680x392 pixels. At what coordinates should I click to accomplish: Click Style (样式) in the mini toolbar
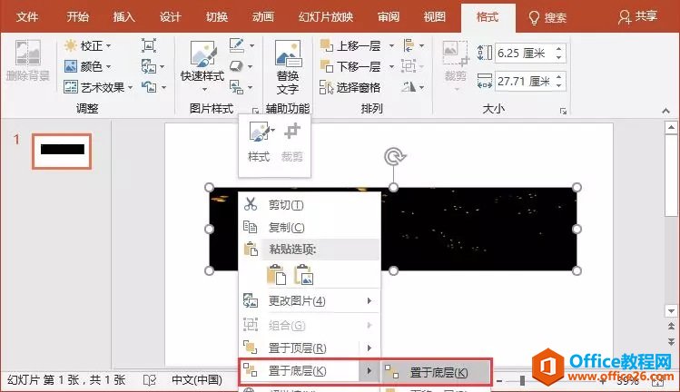(259, 142)
